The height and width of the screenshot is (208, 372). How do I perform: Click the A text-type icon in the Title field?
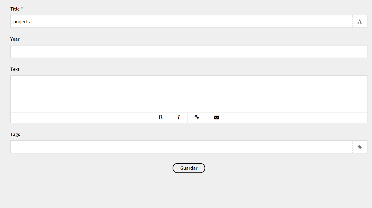point(360,22)
